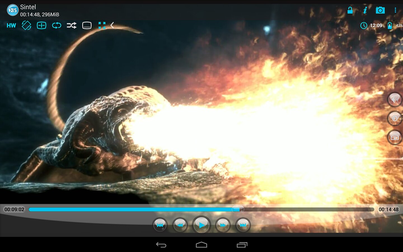Tap the 00:14:48, 296MiB file details
This screenshot has height=252, width=403.
click(39, 15)
